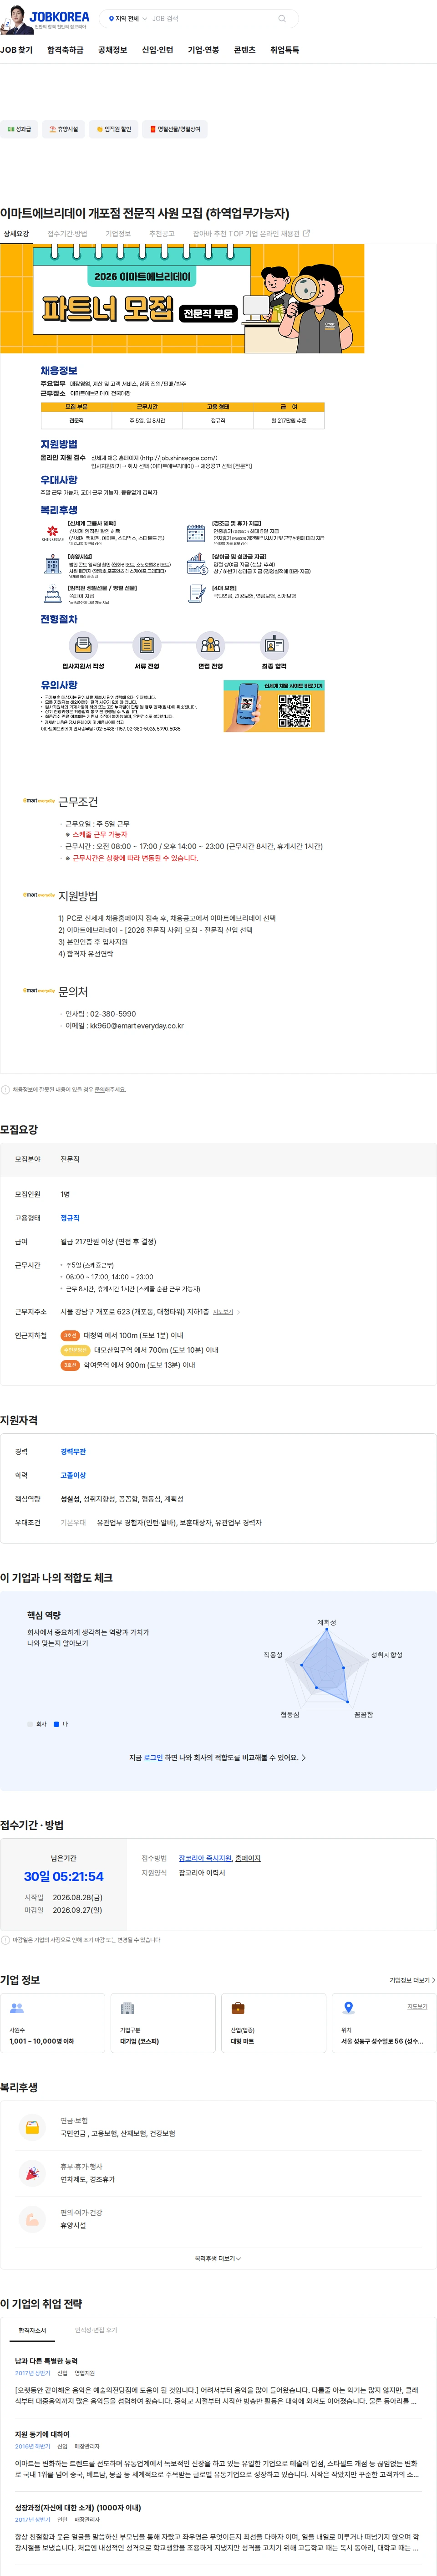Open the 합격축하금 menu
This screenshot has height=2576, width=437.
[65, 50]
